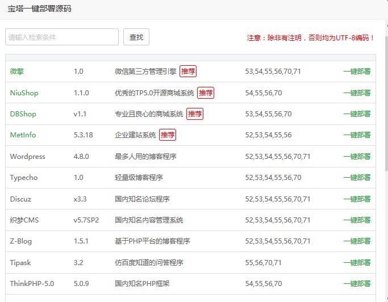This screenshot has width=388, height=302.
Task: Select version v1.1 of DBShop
Action: click(x=80, y=114)
